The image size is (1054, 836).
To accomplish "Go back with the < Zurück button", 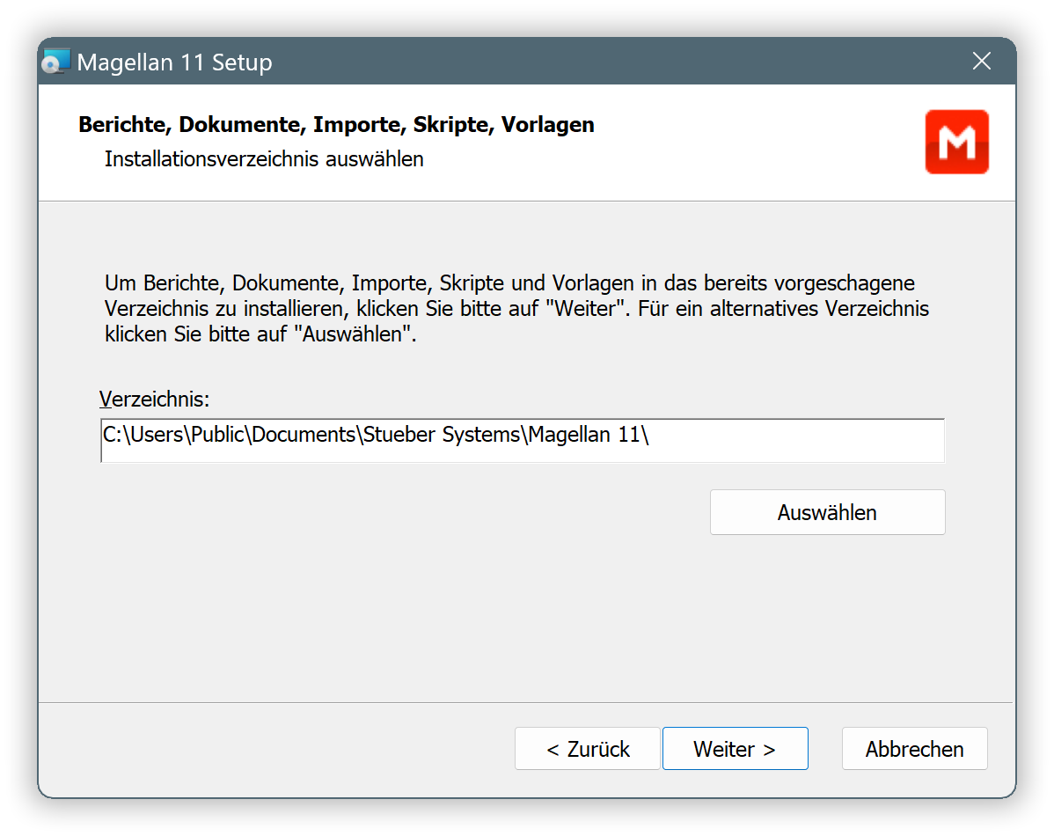I will pyautogui.click(x=588, y=748).
